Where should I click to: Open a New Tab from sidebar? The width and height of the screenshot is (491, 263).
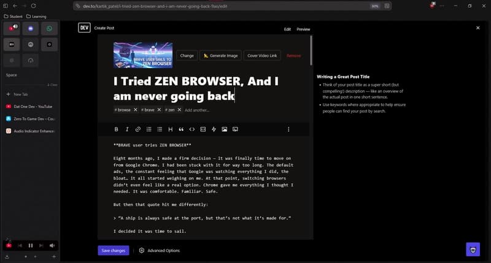click(30, 94)
